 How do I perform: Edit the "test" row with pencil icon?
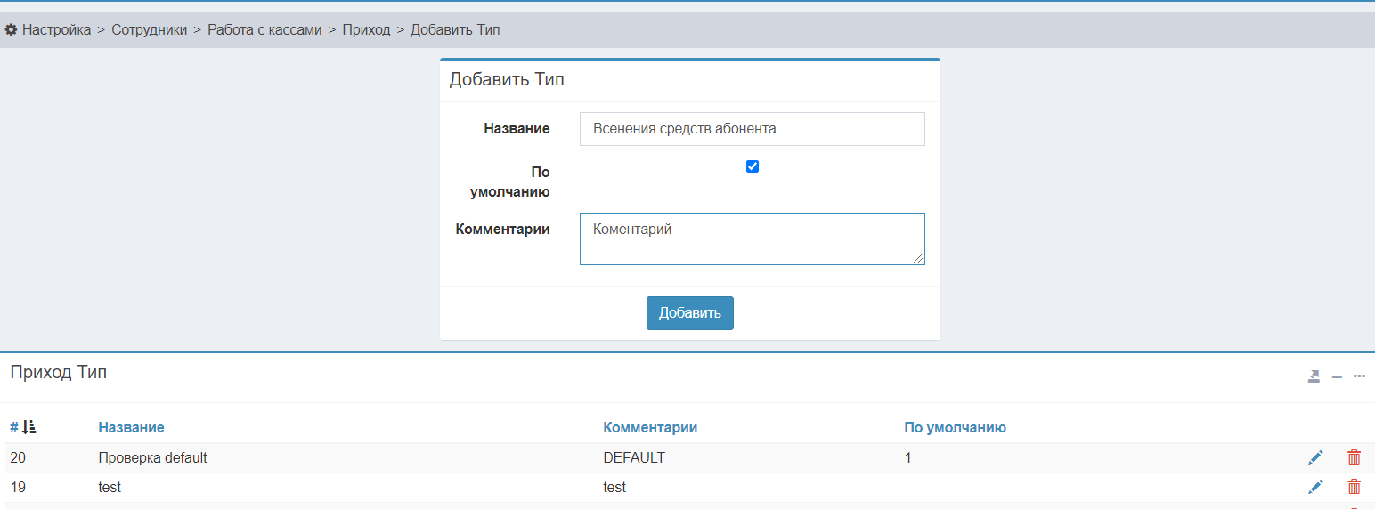click(1315, 487)
